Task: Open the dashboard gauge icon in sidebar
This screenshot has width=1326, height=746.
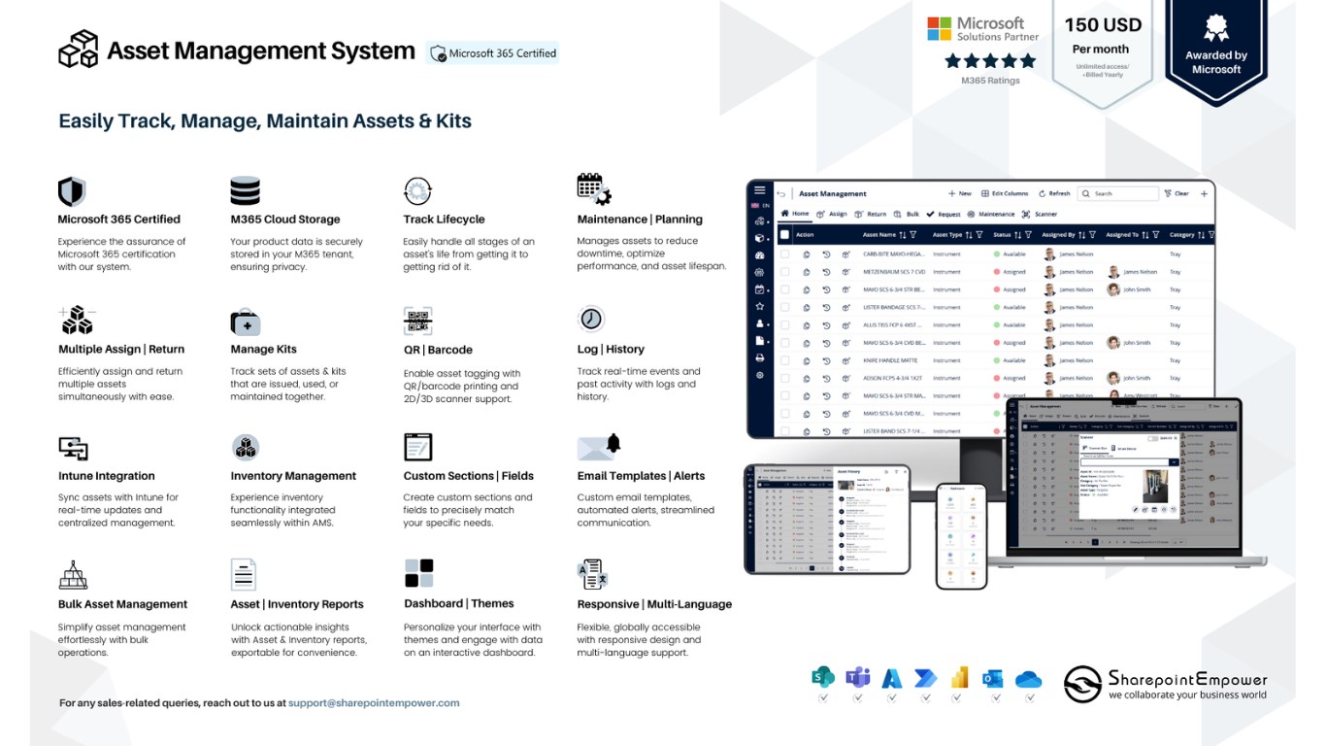Action: point(760,255)
